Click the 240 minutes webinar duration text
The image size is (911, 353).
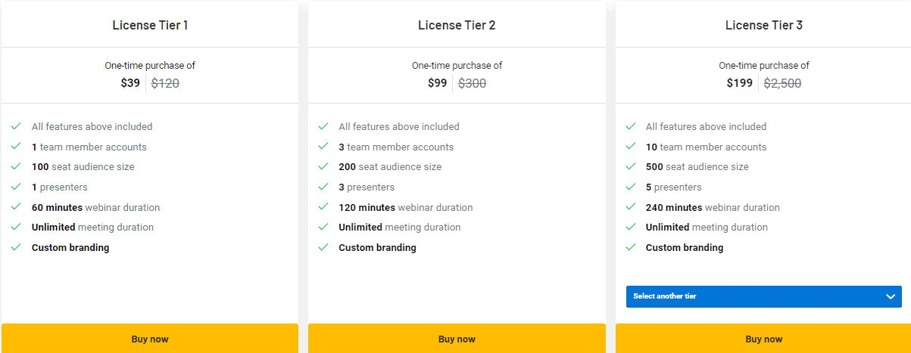click(713, 207)
